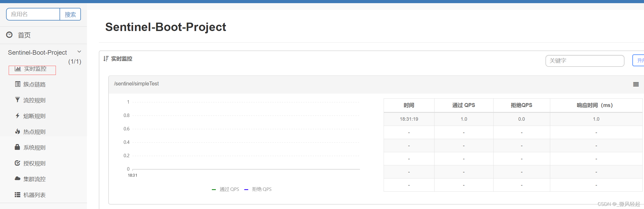Open the chart hamburger menu for /sentinel/simpleTest
Screen dimensions: 644x209
click(x=636, y=84)
